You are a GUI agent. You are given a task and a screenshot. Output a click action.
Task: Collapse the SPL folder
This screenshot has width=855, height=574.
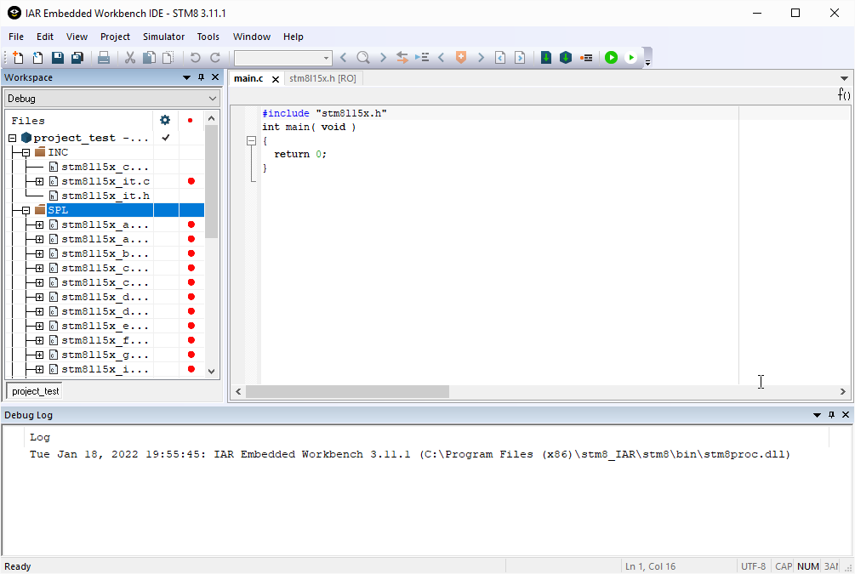pos(26,210)
